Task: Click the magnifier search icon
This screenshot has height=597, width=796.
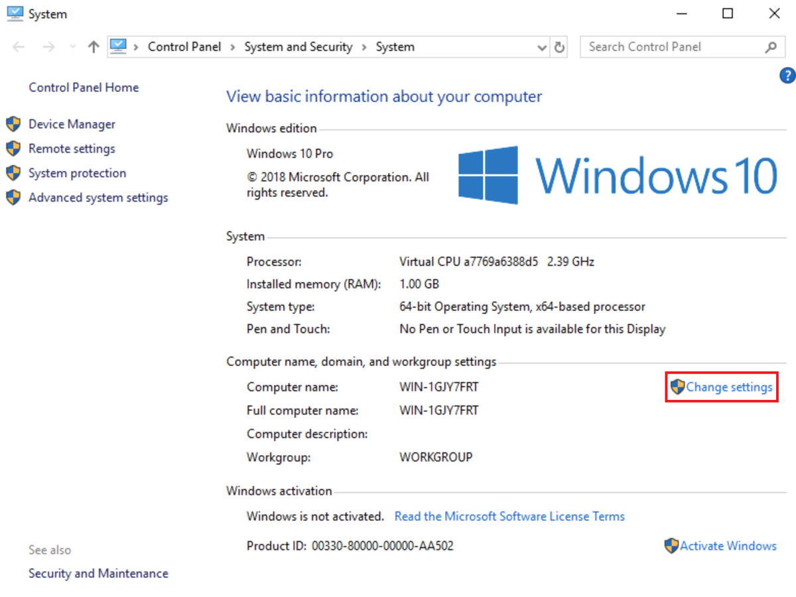Action: [x=770, y=47]
